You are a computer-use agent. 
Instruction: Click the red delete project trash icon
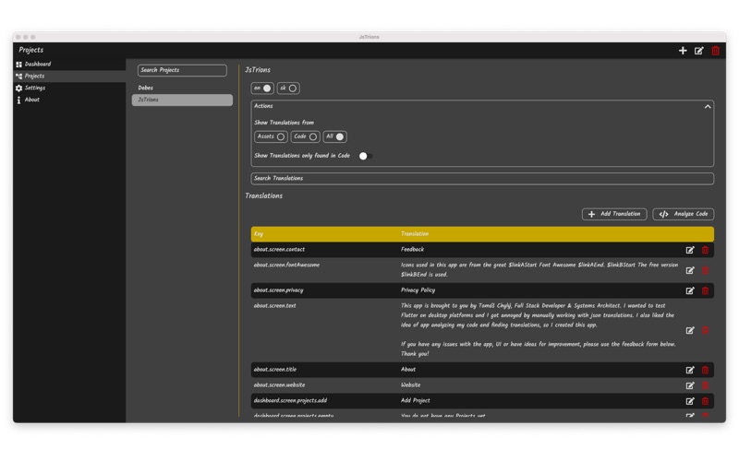tap(715, 51)
